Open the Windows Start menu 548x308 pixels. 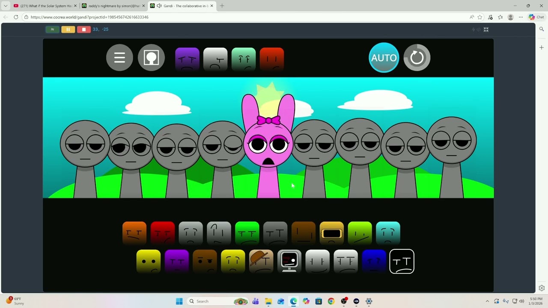[x=179, y=301]
